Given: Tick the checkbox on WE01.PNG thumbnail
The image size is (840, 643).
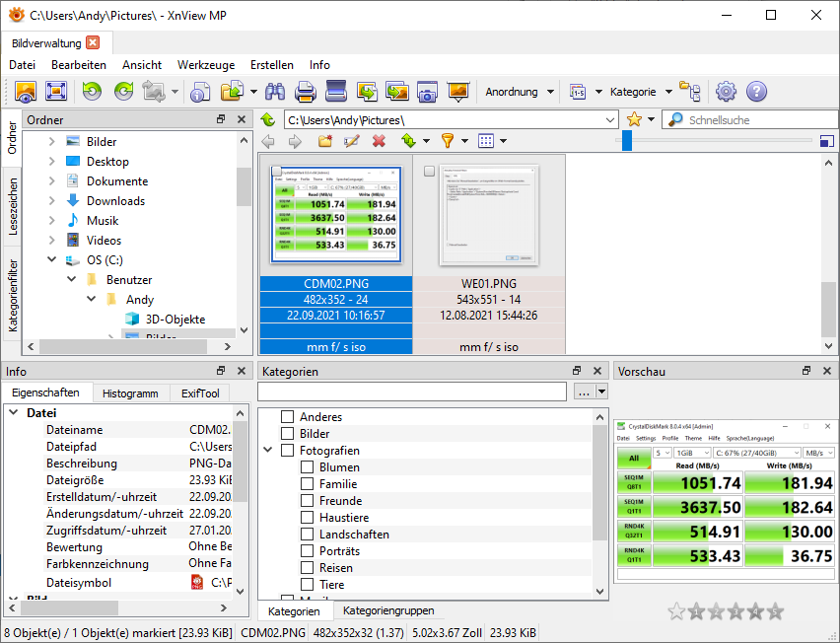Looking at the screenshot, I should (x=429, y=172).
